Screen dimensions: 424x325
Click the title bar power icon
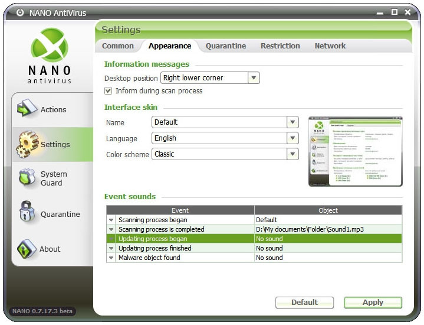20,12
